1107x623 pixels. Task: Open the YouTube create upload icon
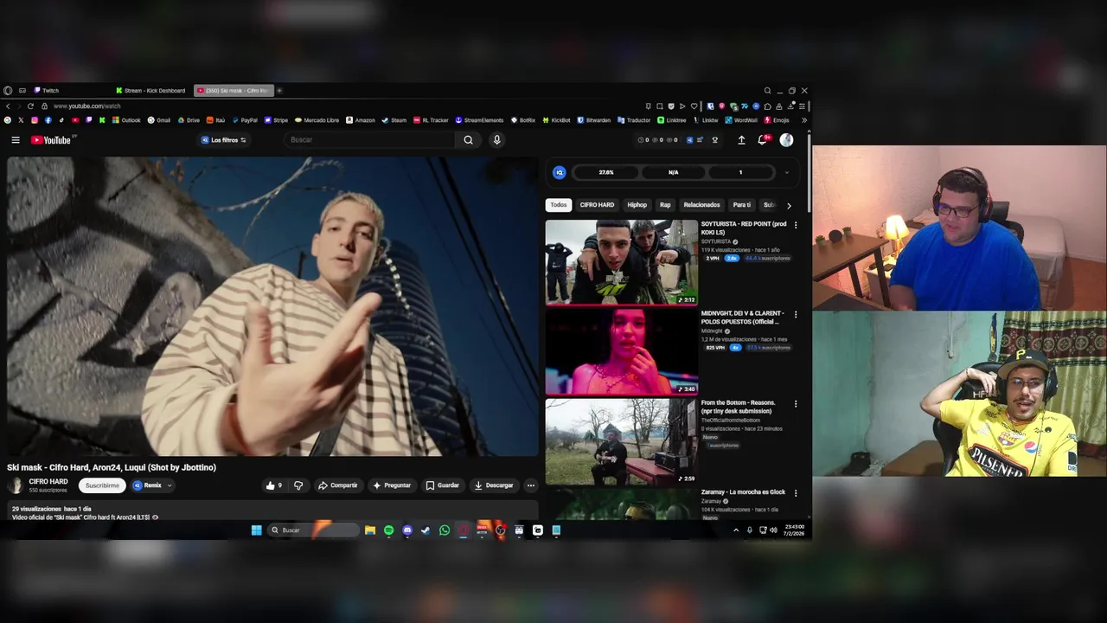741,140
